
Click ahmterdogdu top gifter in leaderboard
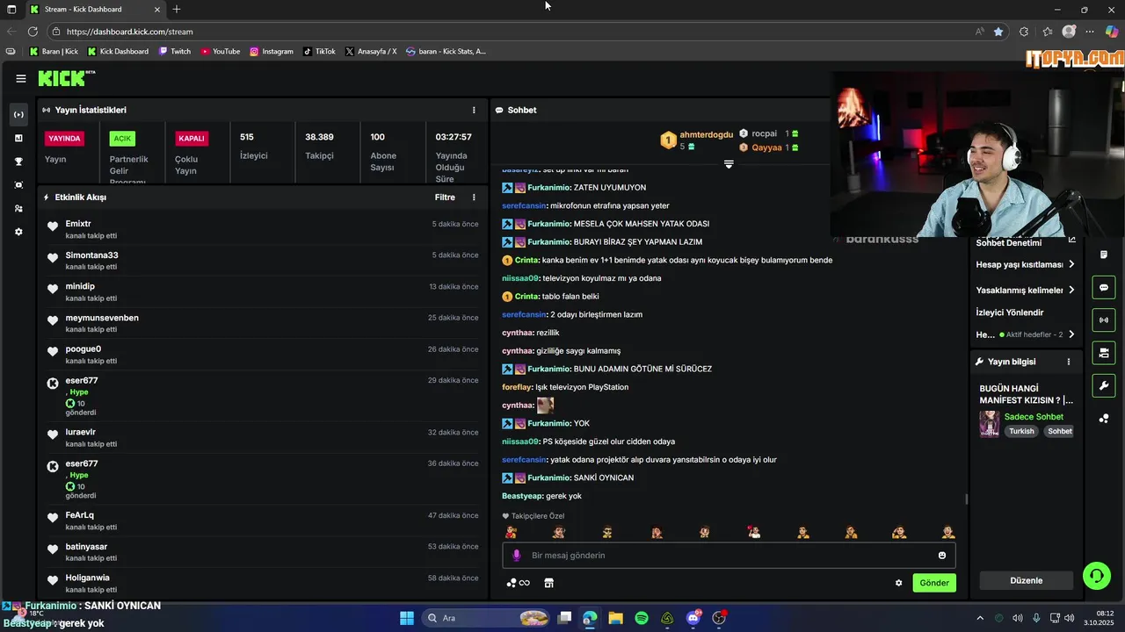[x=706, y=135]
